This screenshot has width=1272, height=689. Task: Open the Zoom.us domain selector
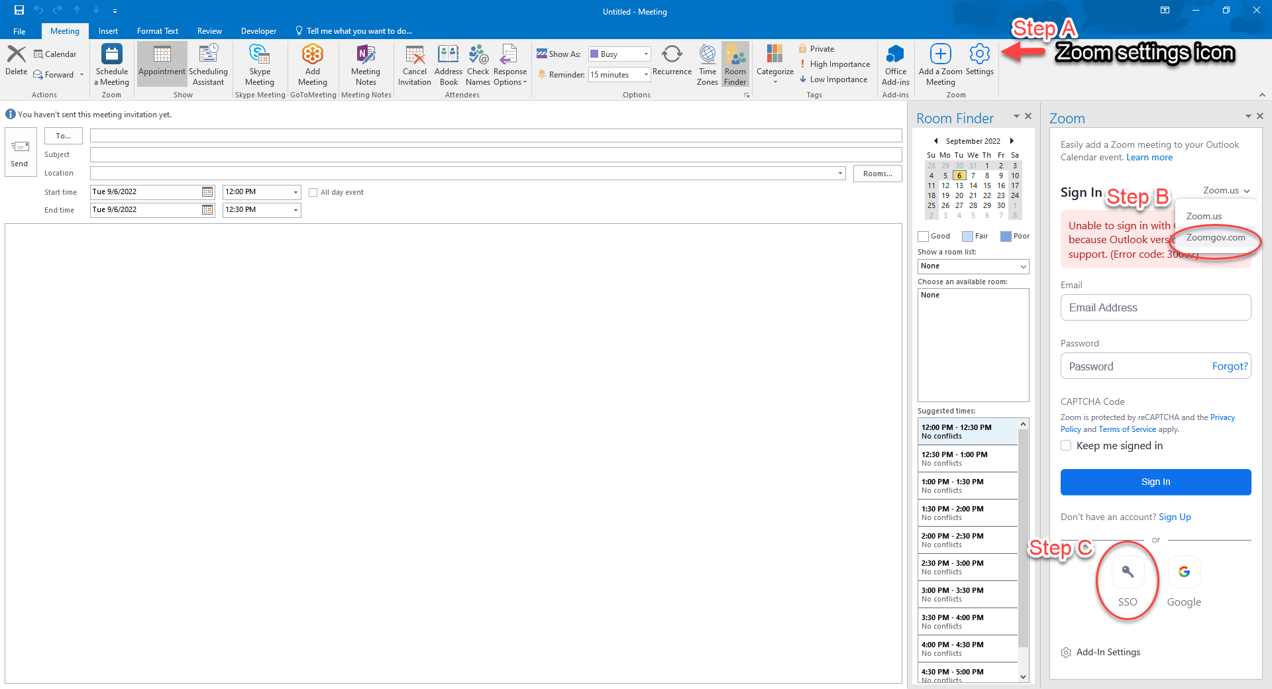(x=1226, y=191)
